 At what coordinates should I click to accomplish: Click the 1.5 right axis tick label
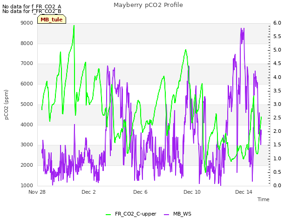(277, 145)
